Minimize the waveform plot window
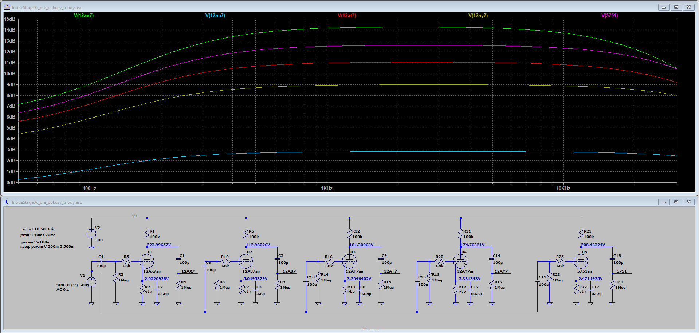This screenshot has width=699, height=333. pos(664,7)
